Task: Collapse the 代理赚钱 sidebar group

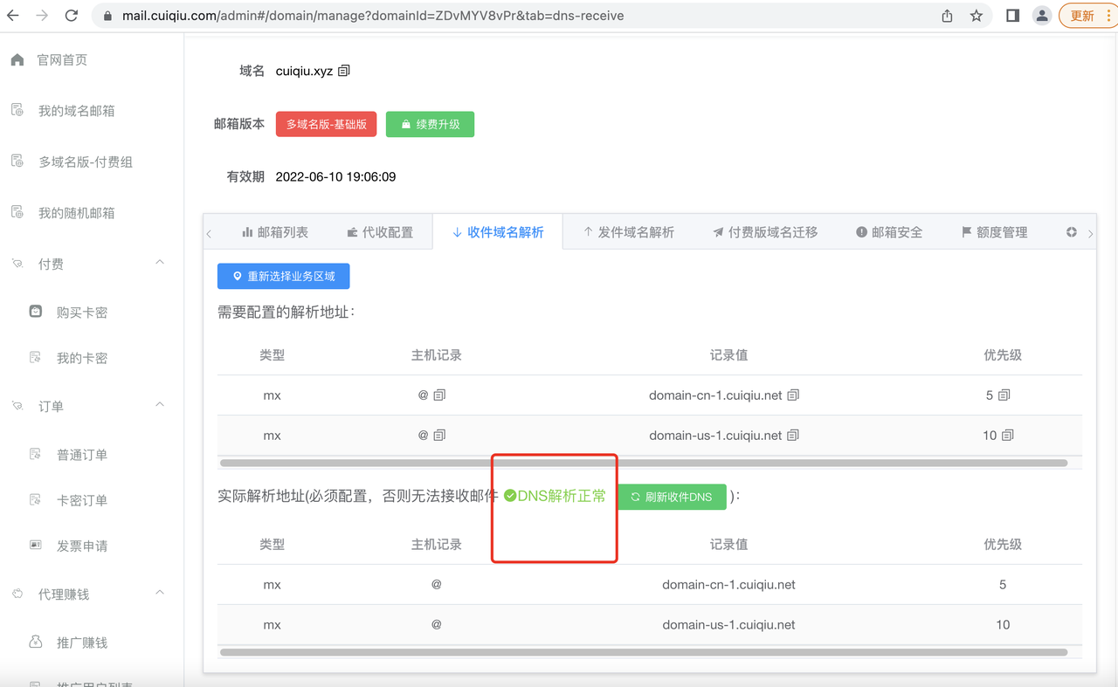Action: (160, 593)
